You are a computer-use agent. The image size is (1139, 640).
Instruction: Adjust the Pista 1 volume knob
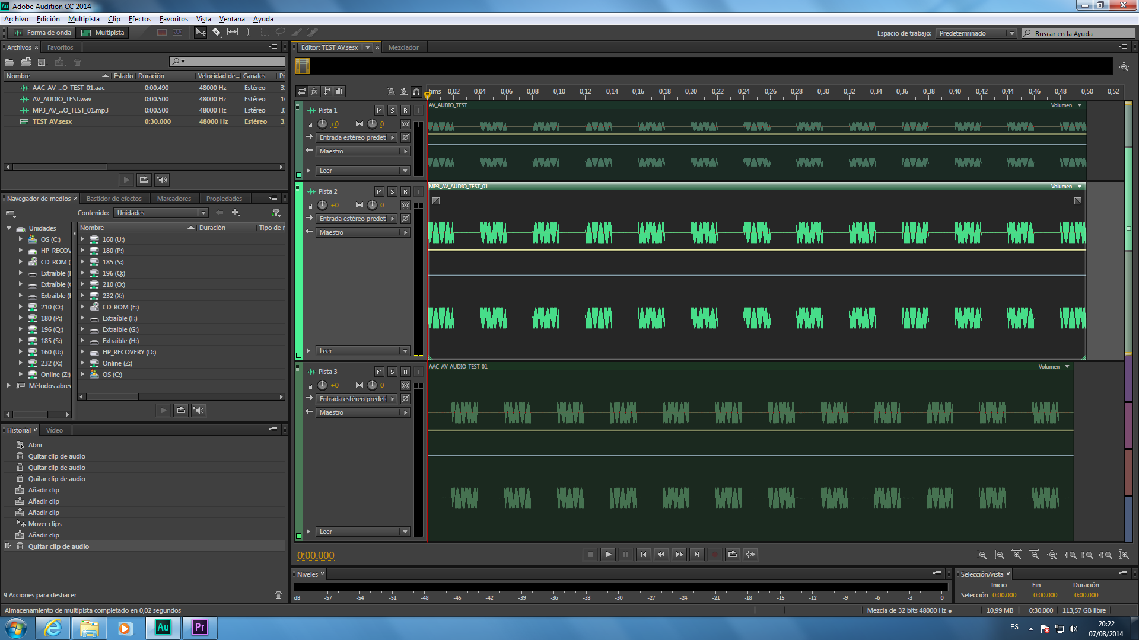click(322, 124)
